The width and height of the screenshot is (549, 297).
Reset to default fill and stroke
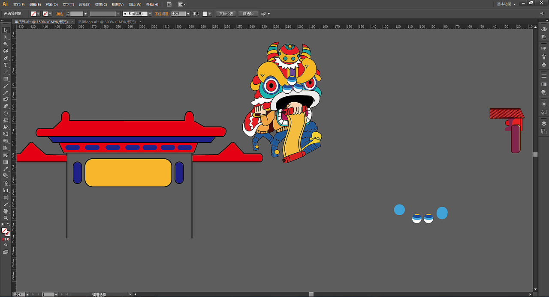point(3,225)
